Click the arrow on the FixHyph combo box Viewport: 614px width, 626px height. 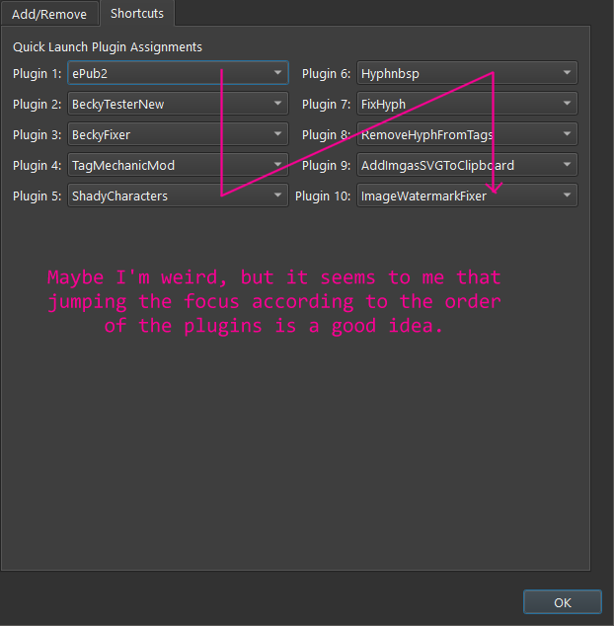[567, 104]
